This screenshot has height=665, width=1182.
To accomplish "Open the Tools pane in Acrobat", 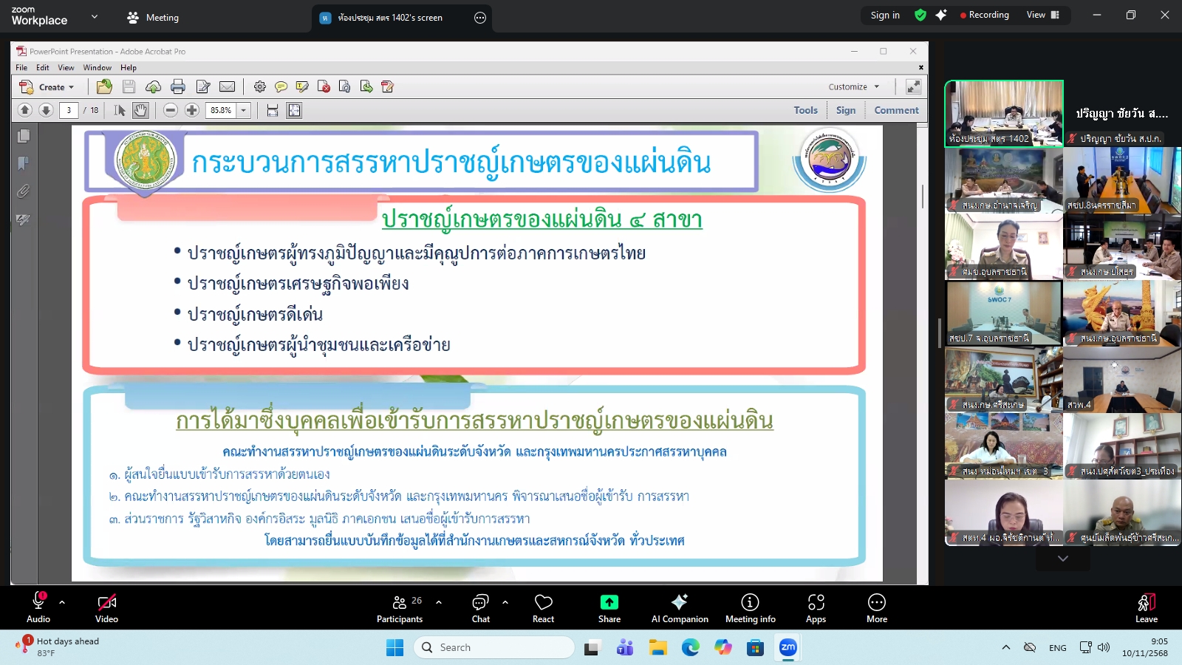I will [804, 109].
